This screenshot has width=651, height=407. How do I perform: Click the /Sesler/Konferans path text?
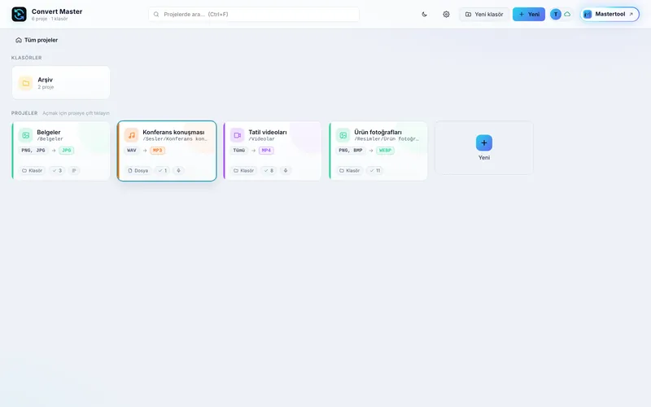[175, 138]
